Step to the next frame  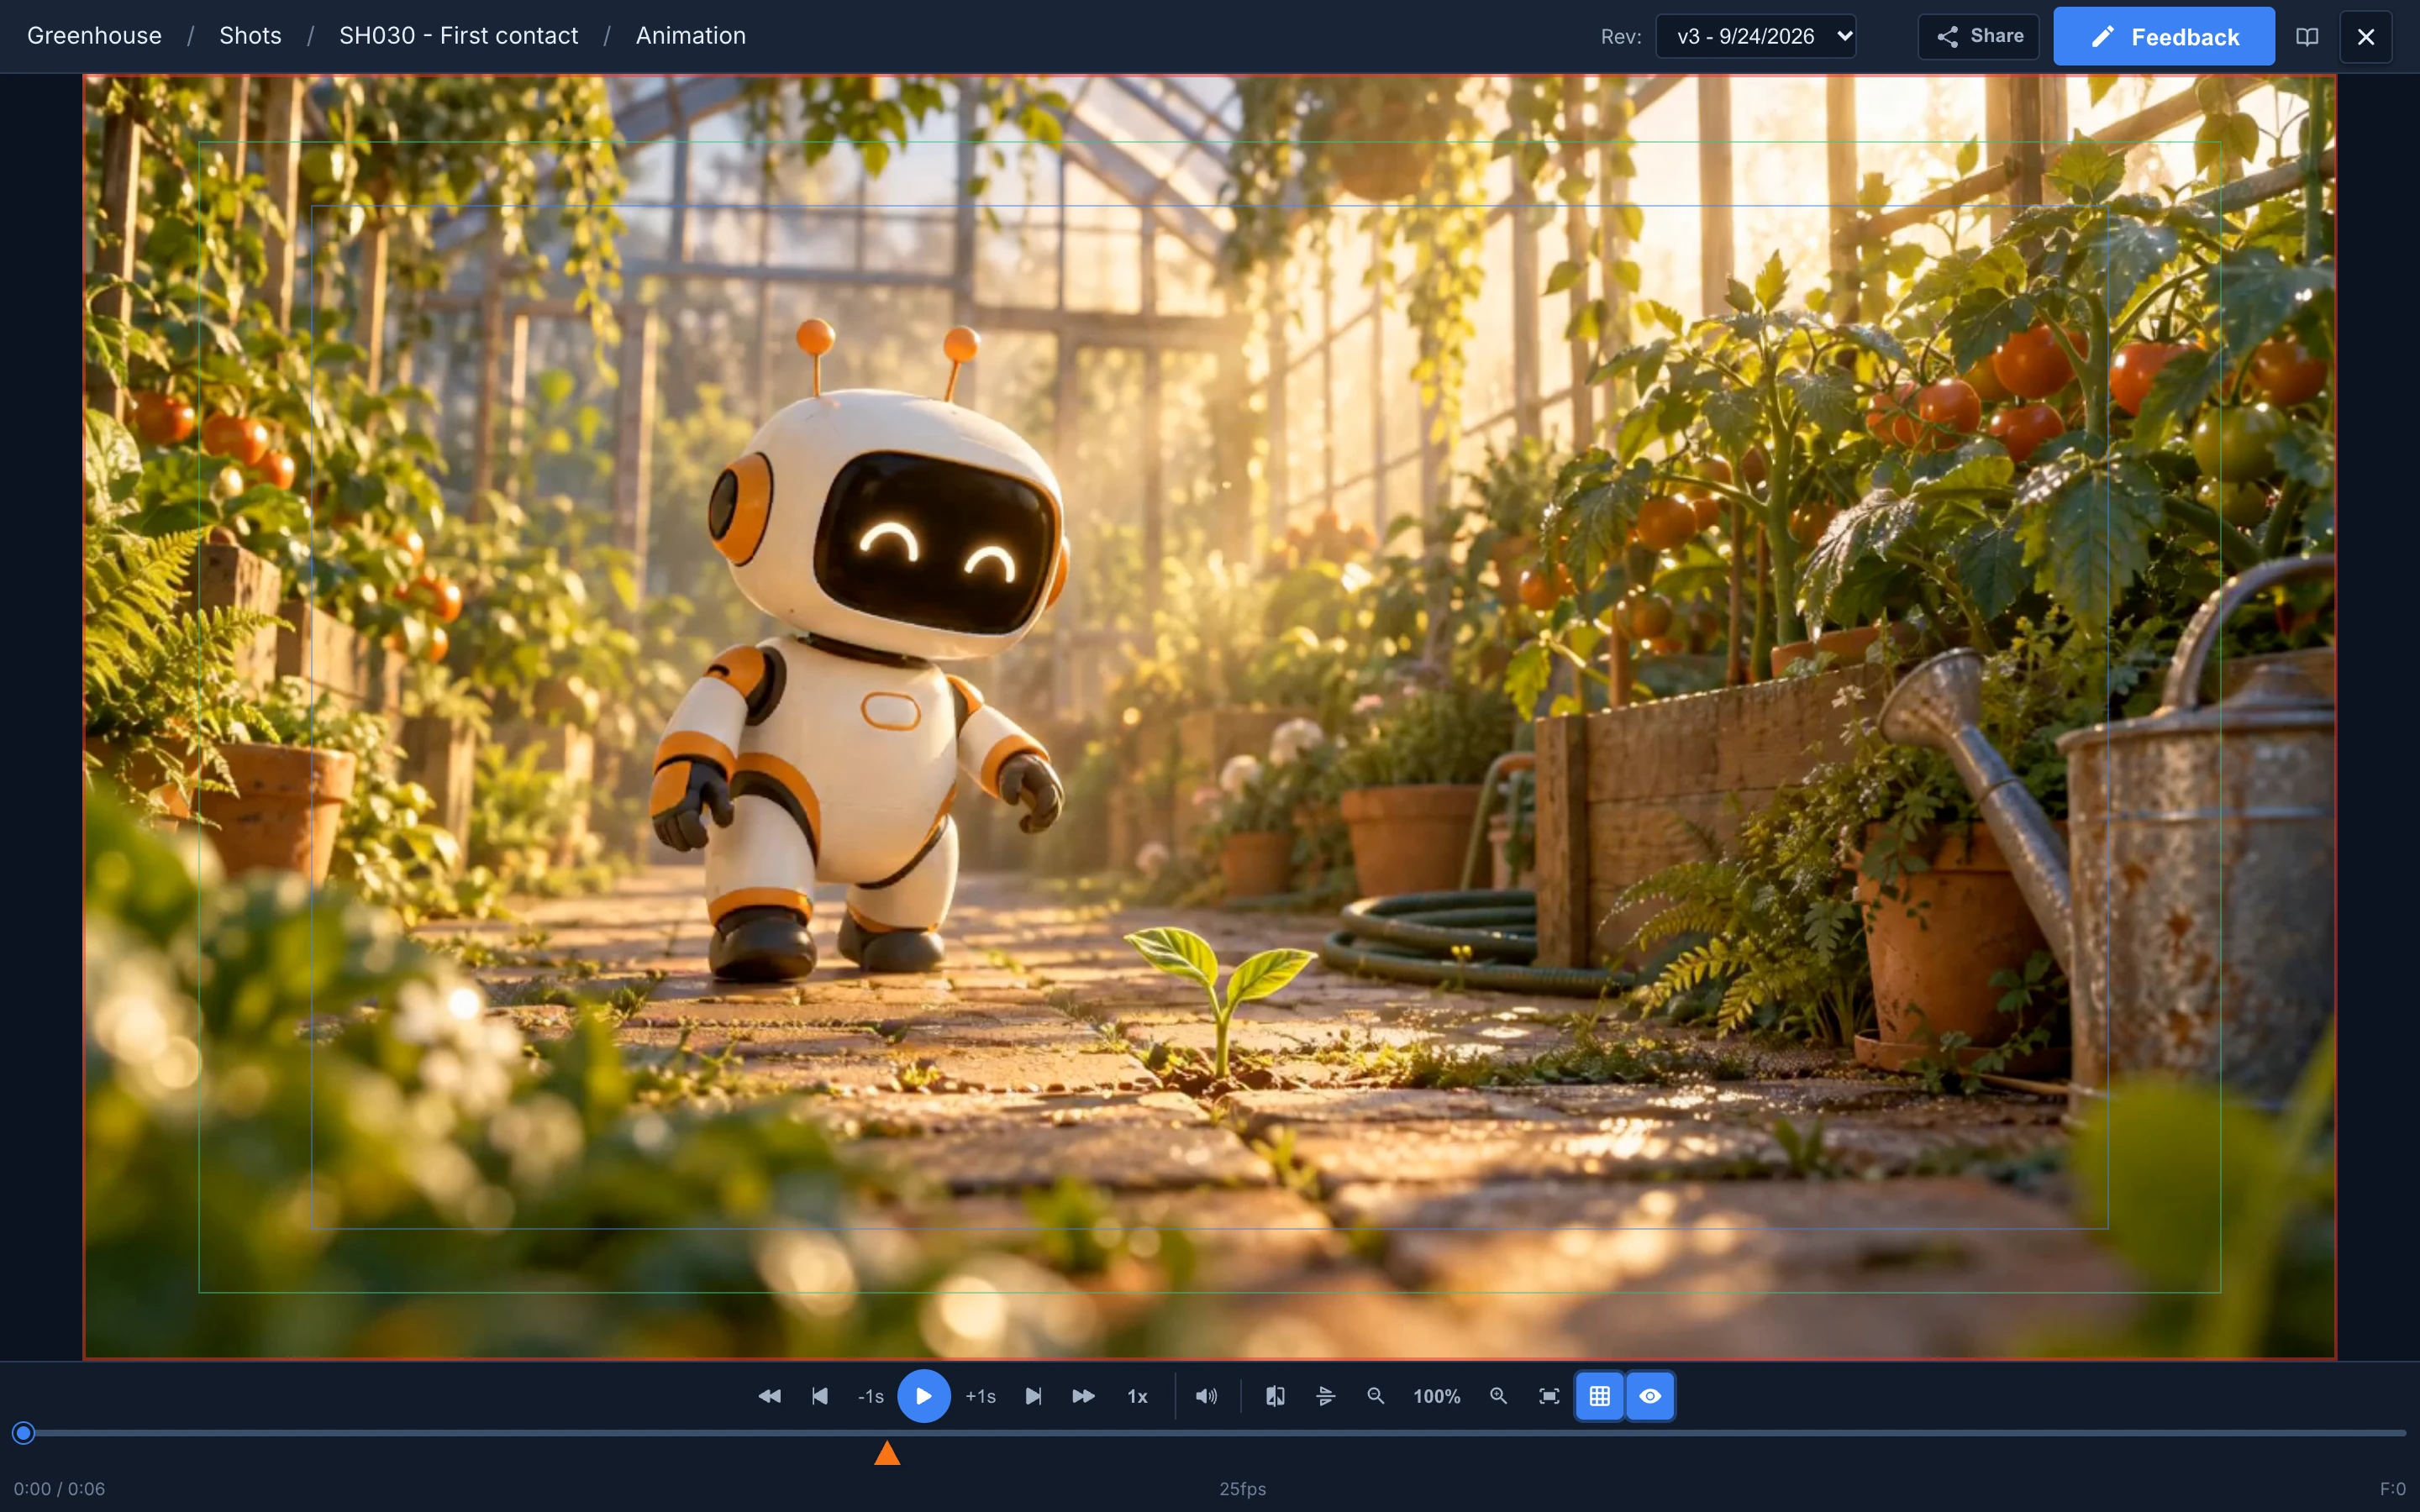coord(1033,1396)
